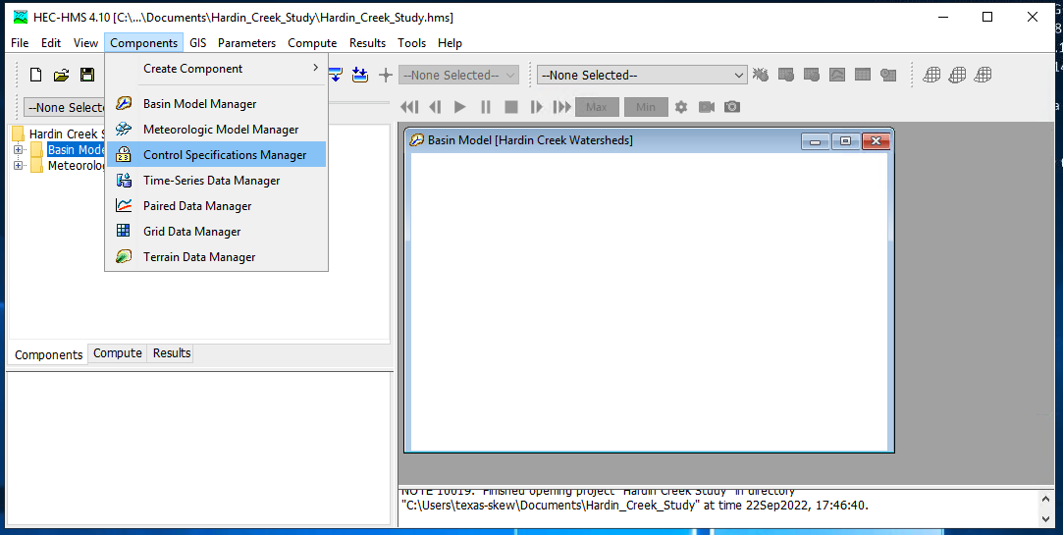
Task: Switch to the Components tab
Action: [x=48, y=354]
